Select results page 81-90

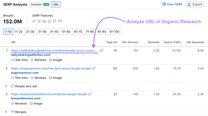pos(102,32)
